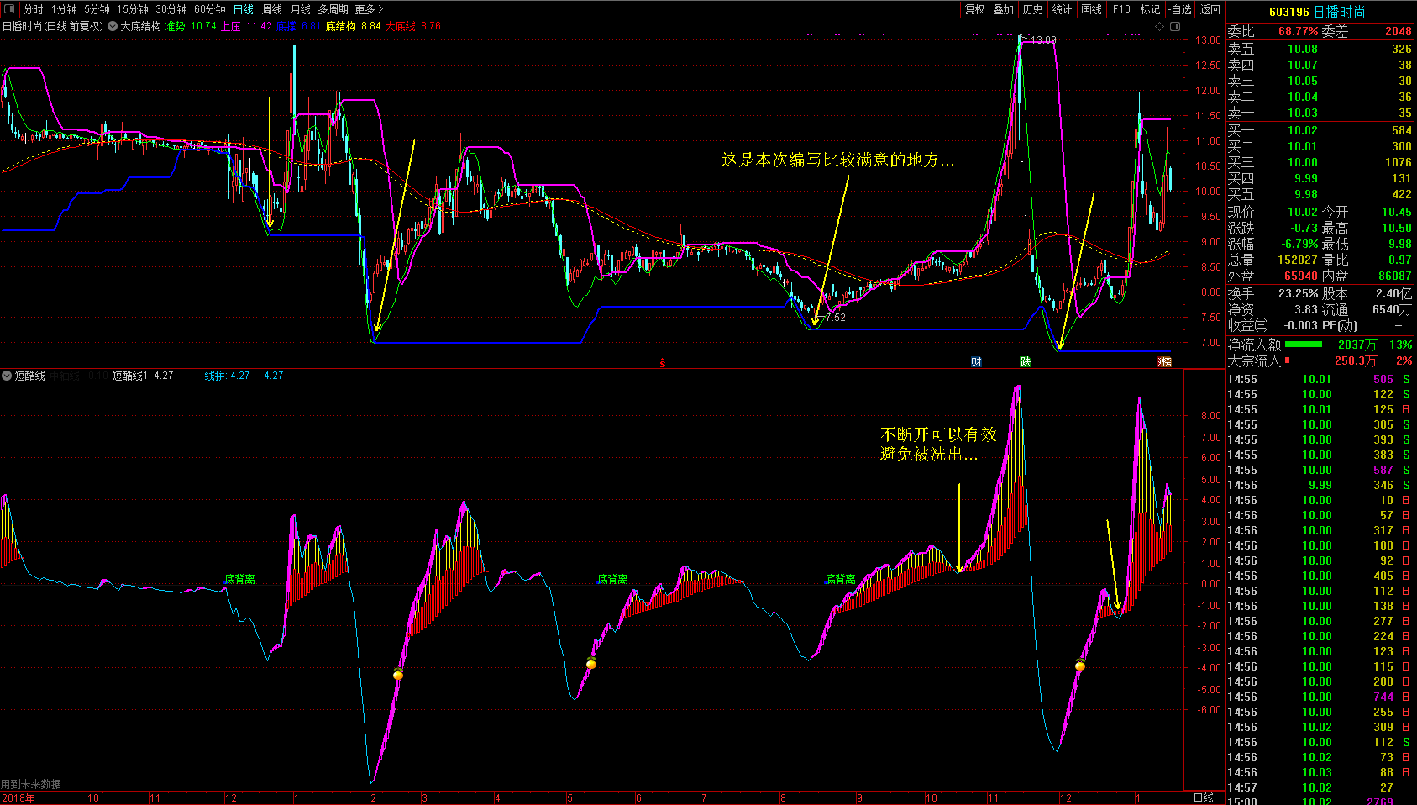Click the orange 榜 event marker
This screenshot has height=805, width=1417.
[1164, 362]
